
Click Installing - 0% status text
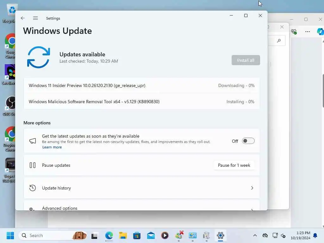[240, 102]
